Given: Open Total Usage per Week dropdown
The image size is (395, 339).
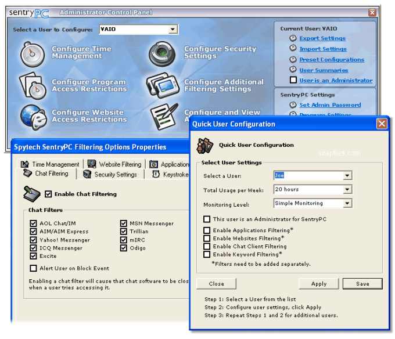Looking at the screenshot, I should click(347, 189).
